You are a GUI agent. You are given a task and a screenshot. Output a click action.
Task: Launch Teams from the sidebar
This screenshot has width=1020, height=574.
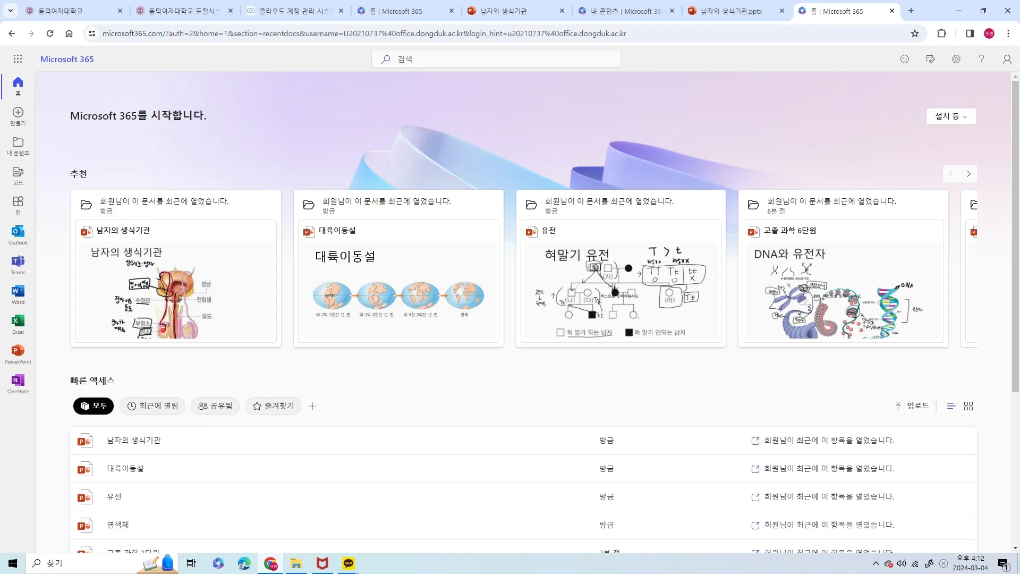coord(18,265)
